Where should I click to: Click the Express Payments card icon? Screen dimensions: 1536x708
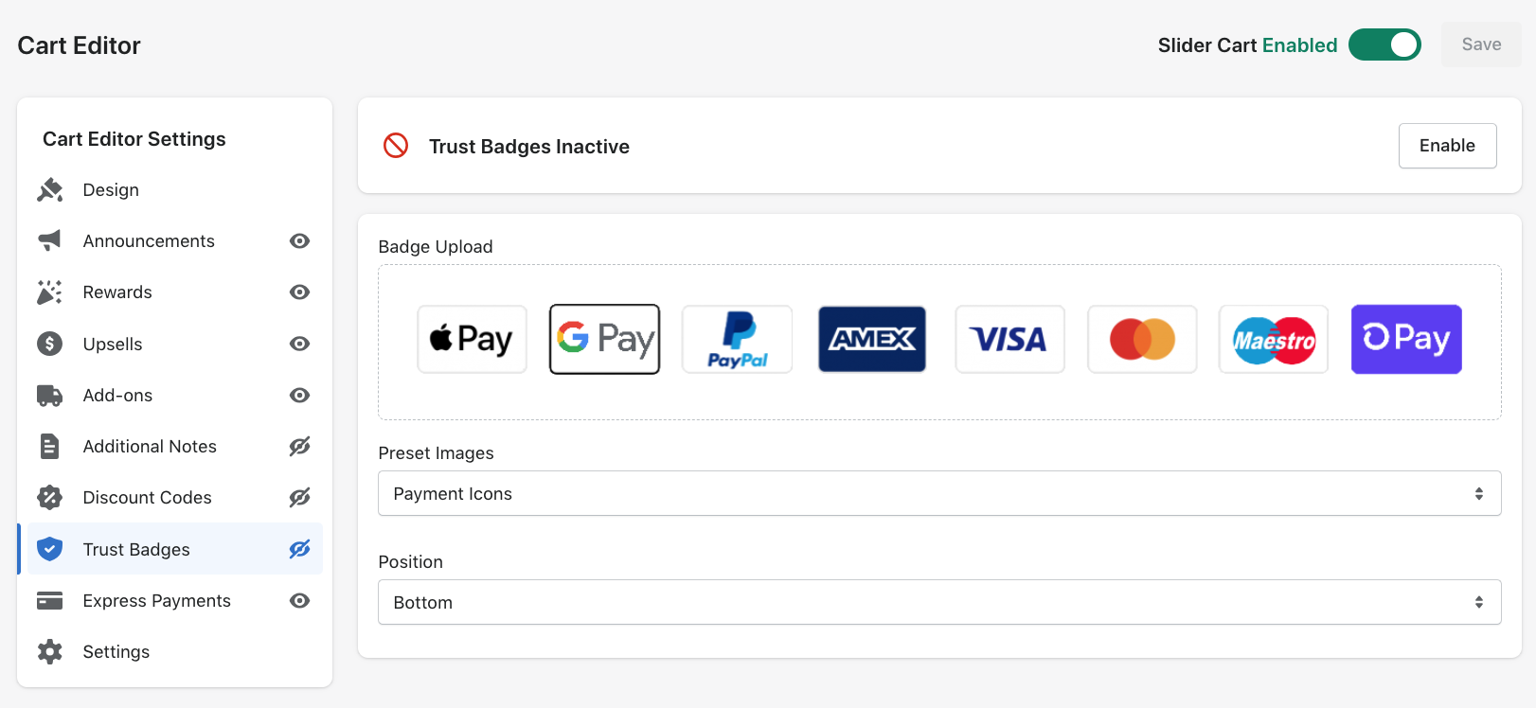pyautogui.click(x=50, y=601)
